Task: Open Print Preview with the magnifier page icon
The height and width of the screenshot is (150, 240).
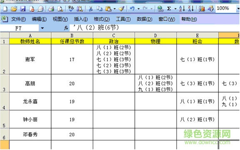Action: point(60,9)
